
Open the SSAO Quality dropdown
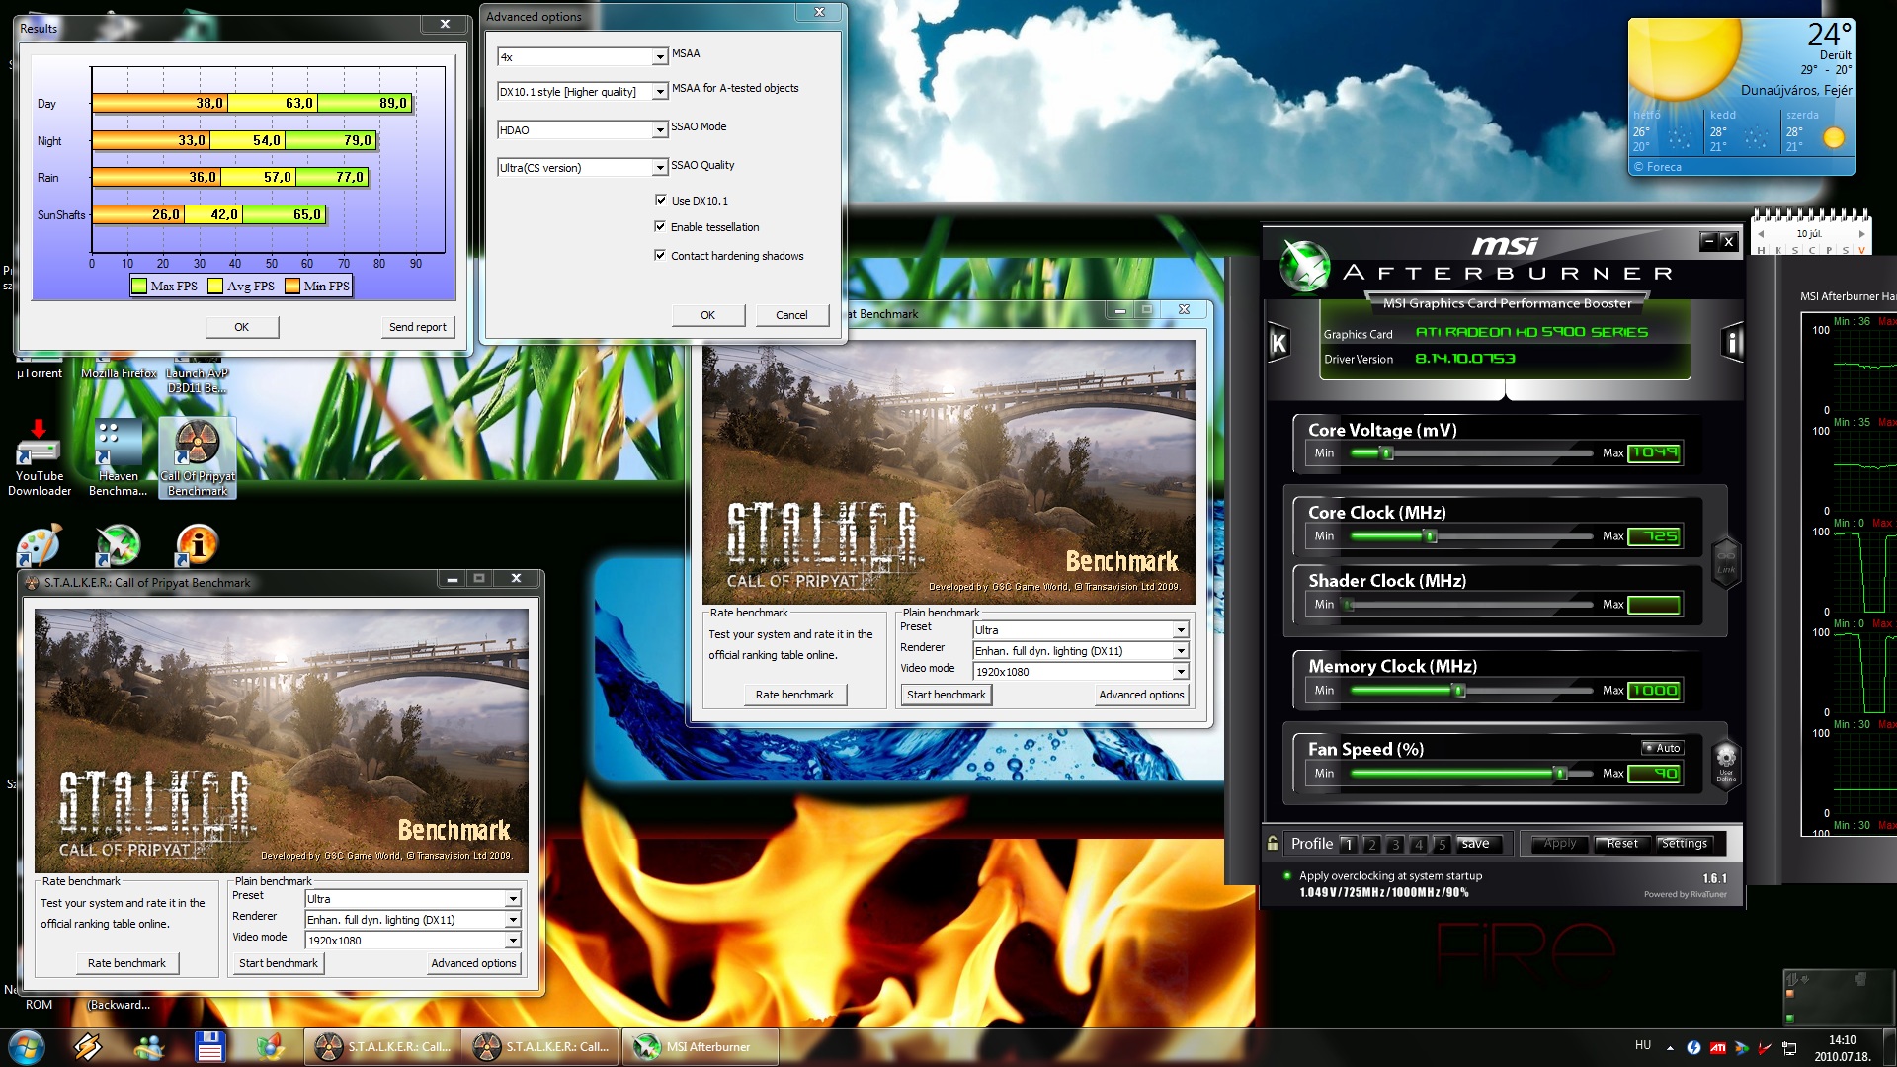click(x=660, y=168)
